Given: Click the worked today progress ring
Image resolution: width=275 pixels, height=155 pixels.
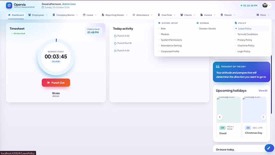Looking at the screenshot, I should [56, 57].
